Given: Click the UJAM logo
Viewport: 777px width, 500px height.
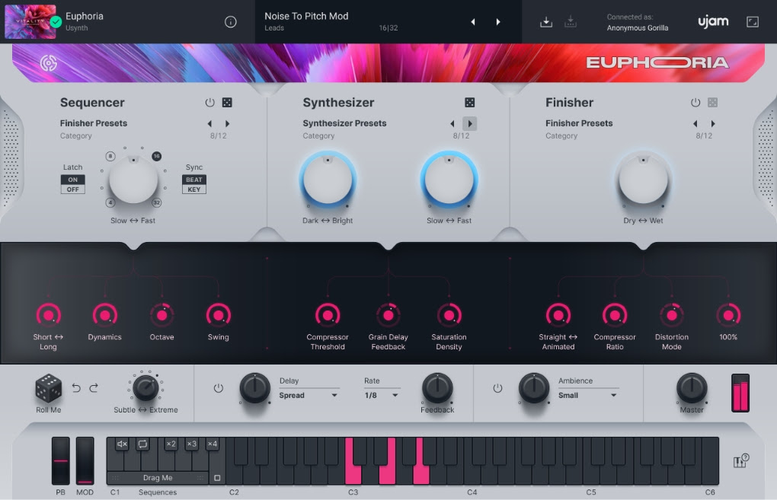Looking at the screenshot, I should click(x=713, y=22).
